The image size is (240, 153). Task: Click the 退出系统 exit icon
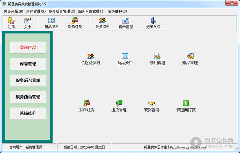click(x=153, y=23)
